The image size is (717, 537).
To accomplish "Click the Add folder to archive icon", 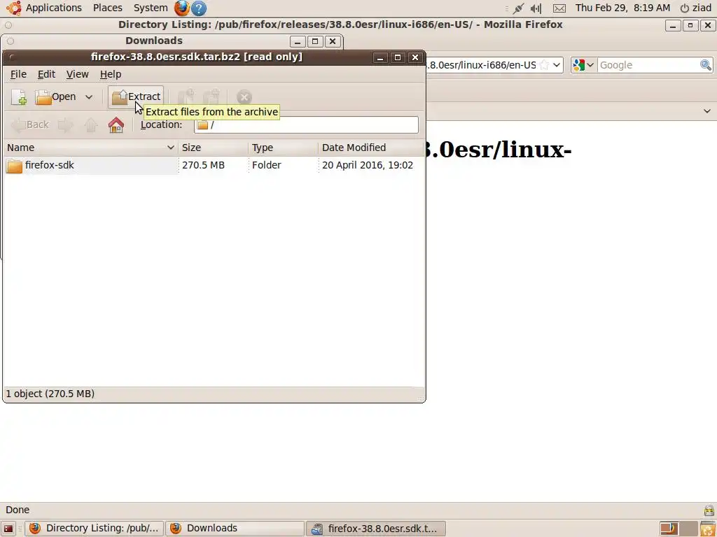I will click(x=211, y=96).
